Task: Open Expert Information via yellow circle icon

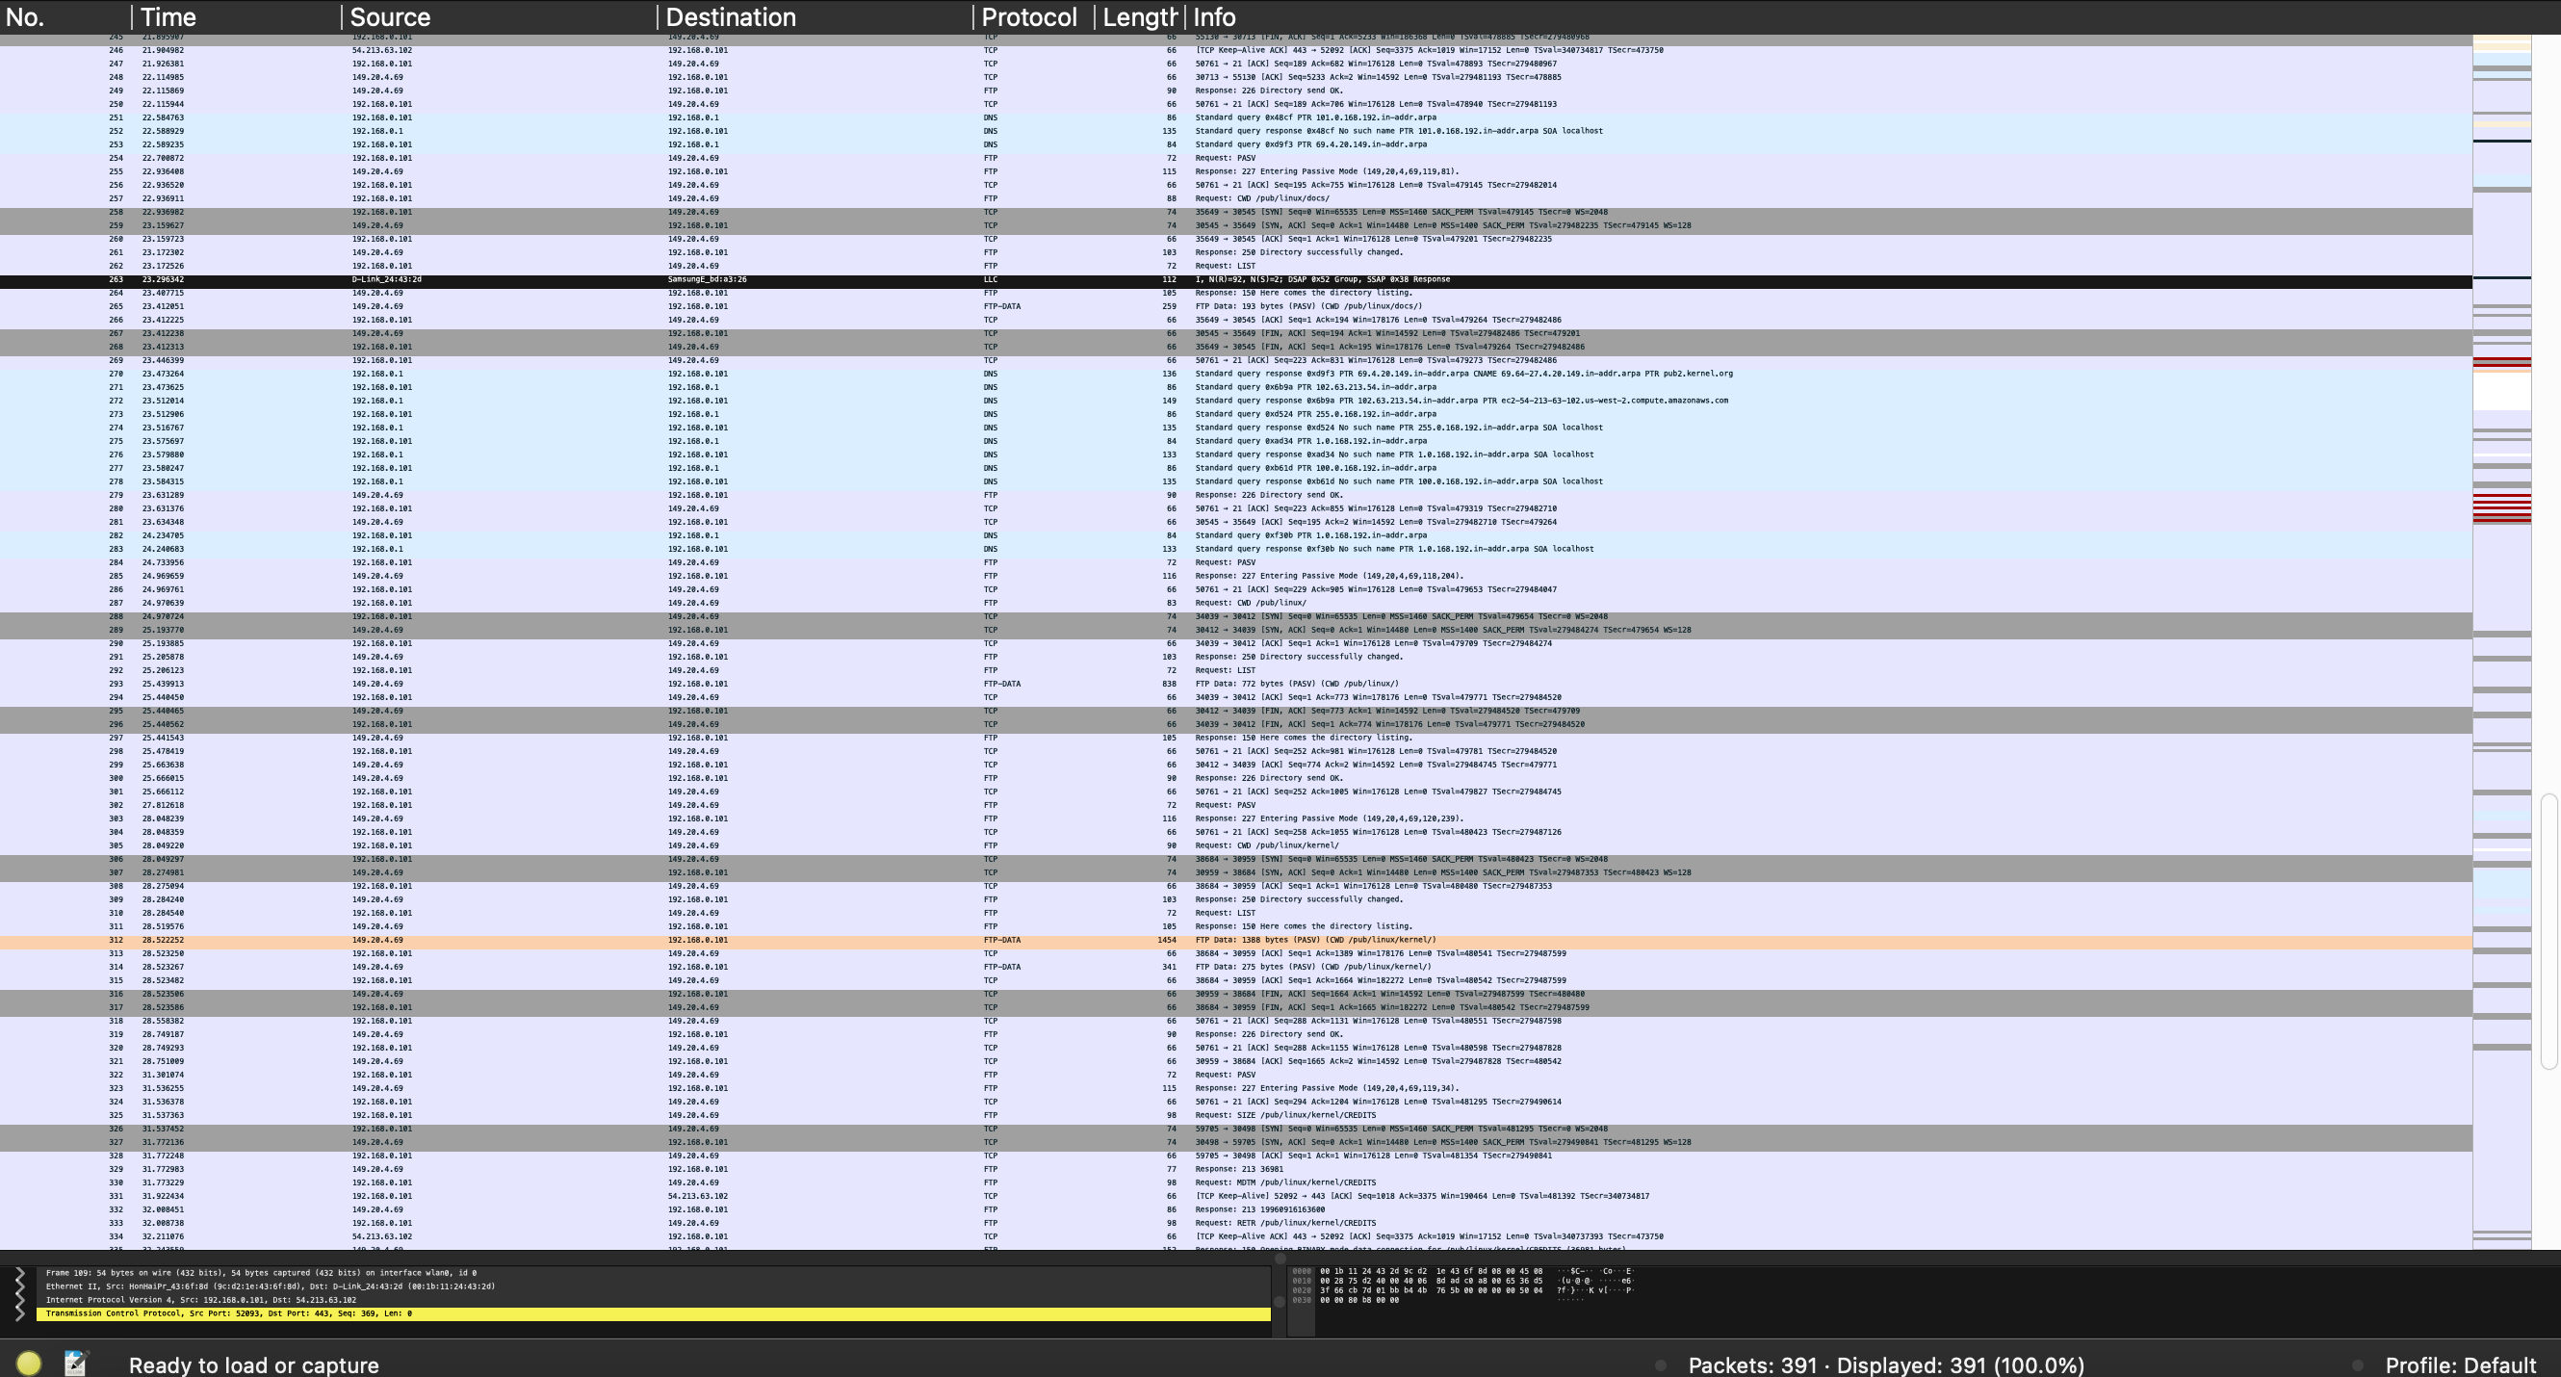Action: pos(29,1364)
